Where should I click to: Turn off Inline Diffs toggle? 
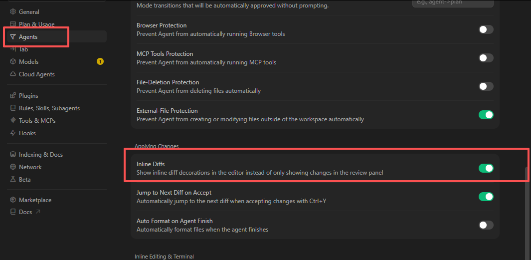coord(486,168)
